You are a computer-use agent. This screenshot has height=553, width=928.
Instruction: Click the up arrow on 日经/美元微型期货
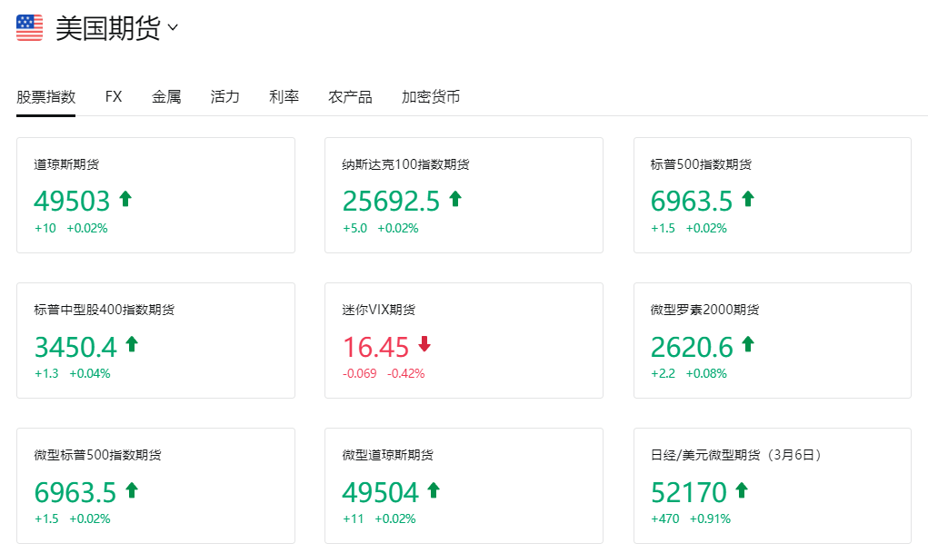742,490
